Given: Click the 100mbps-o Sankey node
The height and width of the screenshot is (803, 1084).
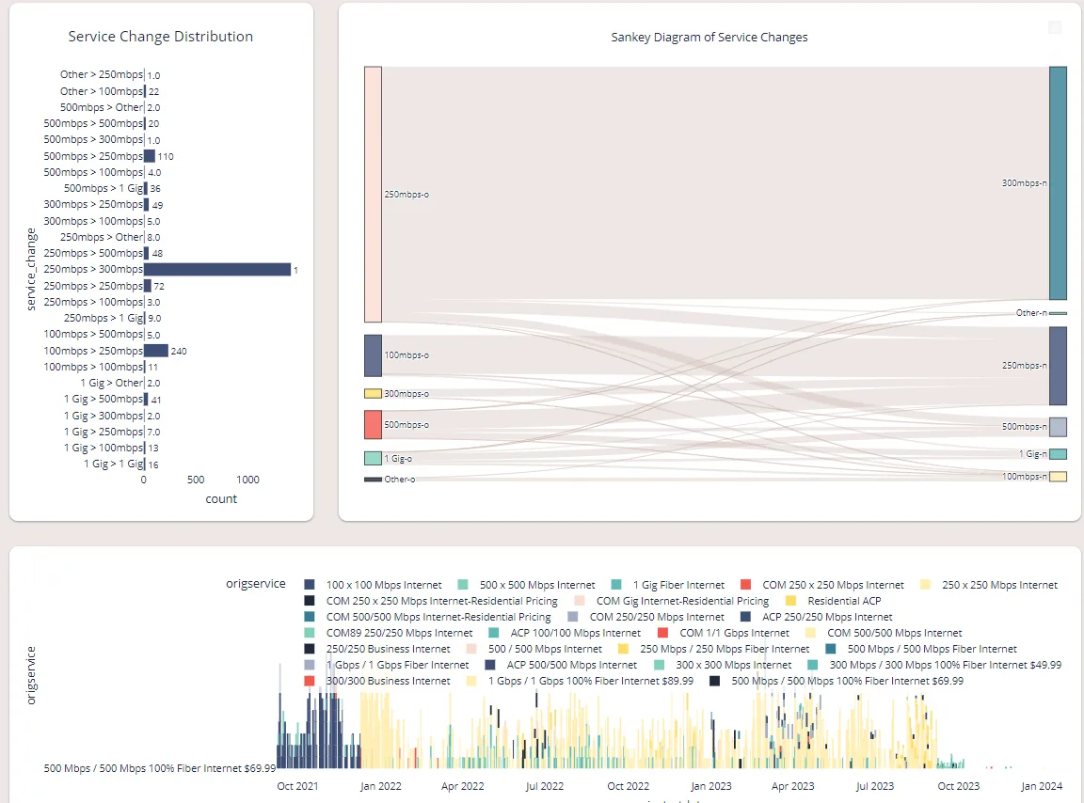Looking at the screenshot, I should 373,355.
